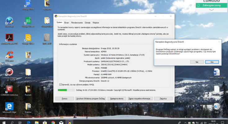Viewport: 228px width, 124px height.
Task: Click the Tak button in the dialog
Action: (x=197, y=62)
